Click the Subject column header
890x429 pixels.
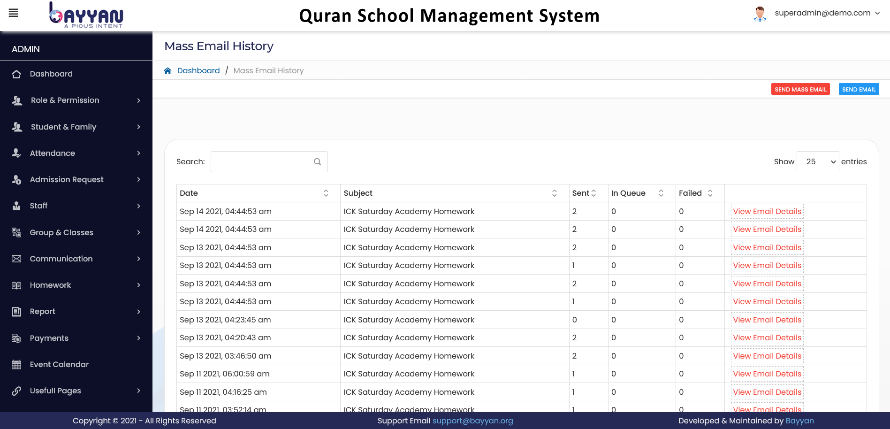(454, 193)
